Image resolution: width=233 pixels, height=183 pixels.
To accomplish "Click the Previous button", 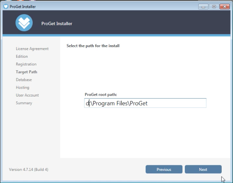I will [164, 169].
